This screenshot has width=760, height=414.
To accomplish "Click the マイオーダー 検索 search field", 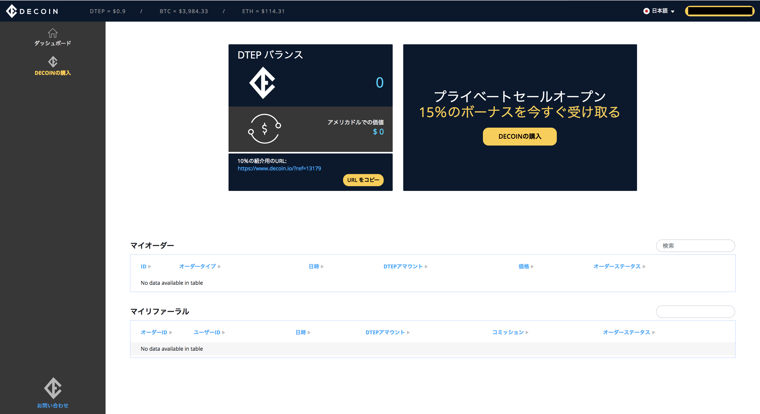I will point(695,245).
